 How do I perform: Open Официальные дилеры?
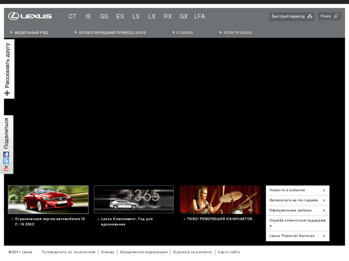(x=298, y=210)
